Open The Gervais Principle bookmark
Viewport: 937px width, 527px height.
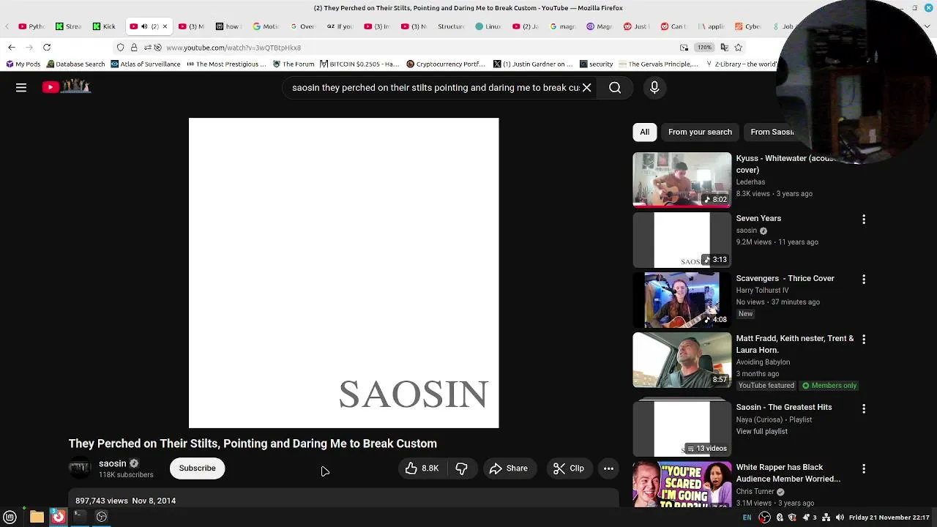tap(658, 64)
